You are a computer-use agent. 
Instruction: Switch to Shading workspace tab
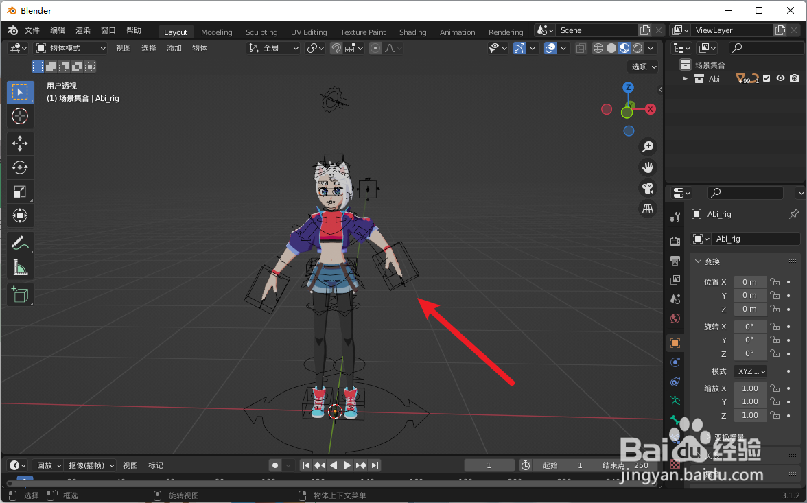point(413,32)
